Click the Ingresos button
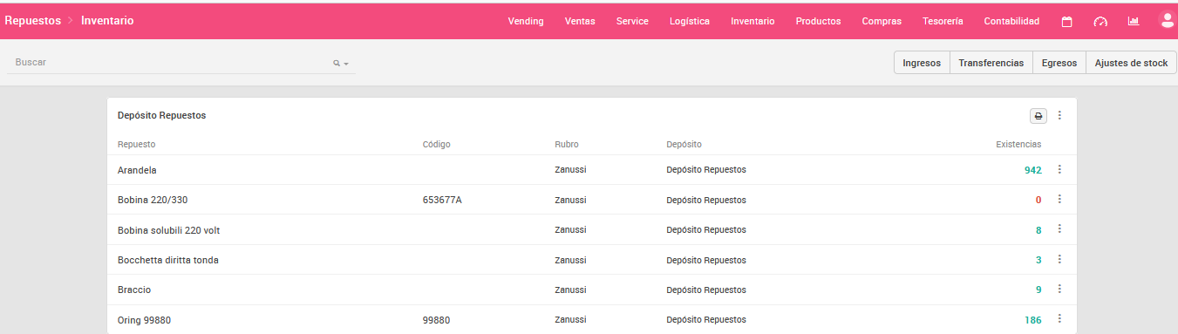The image size is (1178, 334). coord(922,63)
